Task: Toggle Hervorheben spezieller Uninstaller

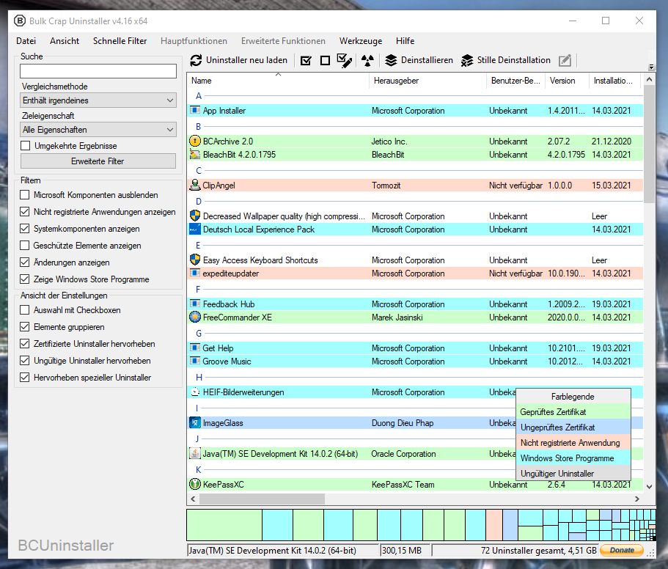Action: click(x=25, y=378)
